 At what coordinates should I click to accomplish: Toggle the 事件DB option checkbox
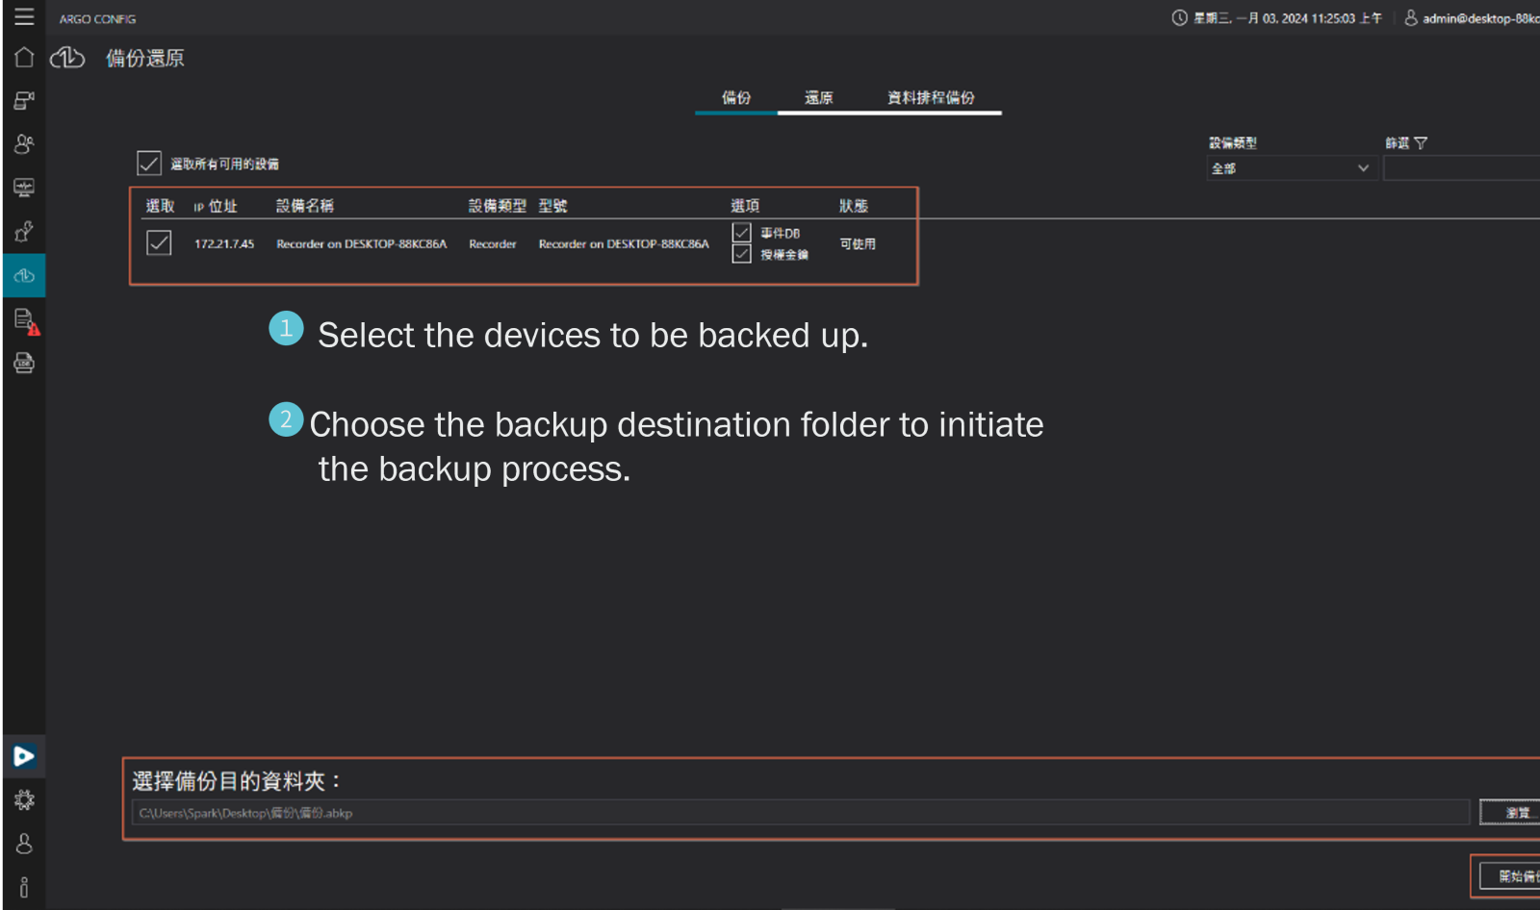741,233
